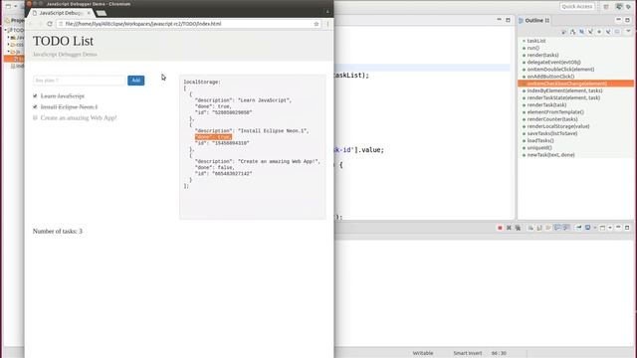Select render(tasks) in the Outline
Screen dimensions: 637x358
click(542, 55)
